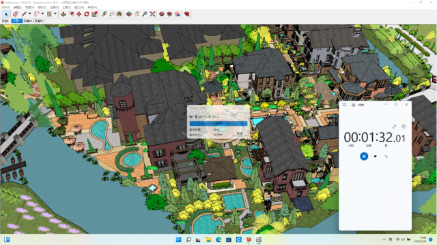Pause the running stopwatch
Viewport: 437px width, 245px height.
(364, 157)
